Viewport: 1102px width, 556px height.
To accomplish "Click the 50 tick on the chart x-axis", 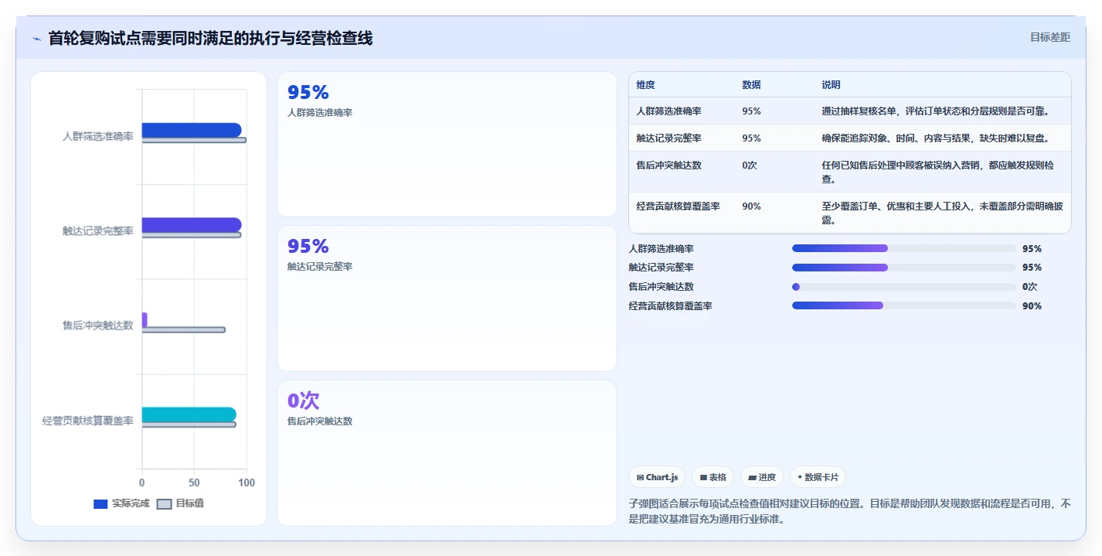I will (194, 483).
